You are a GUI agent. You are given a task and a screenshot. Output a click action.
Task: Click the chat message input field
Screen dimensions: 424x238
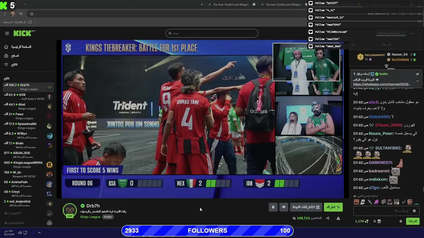click(386, 211)
